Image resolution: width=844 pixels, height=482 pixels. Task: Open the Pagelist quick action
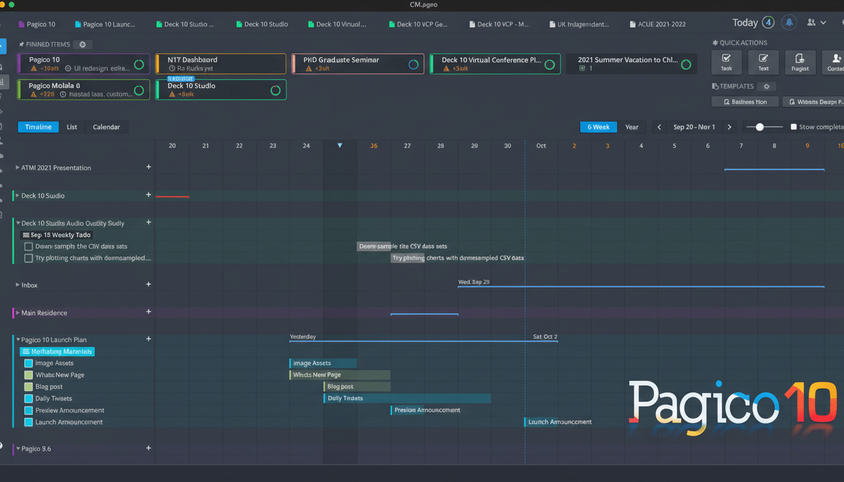pyautogui.click(x=800, y=62)
